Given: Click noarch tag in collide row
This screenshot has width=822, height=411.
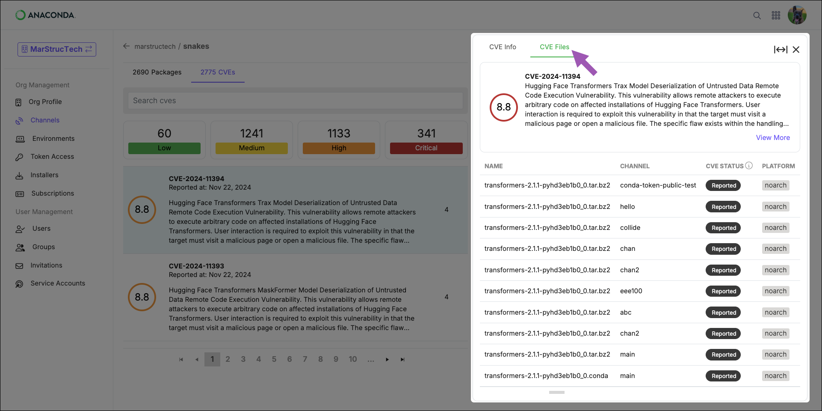Looking at the screenshot, I should pyautogui.click(x=775, y=228).
